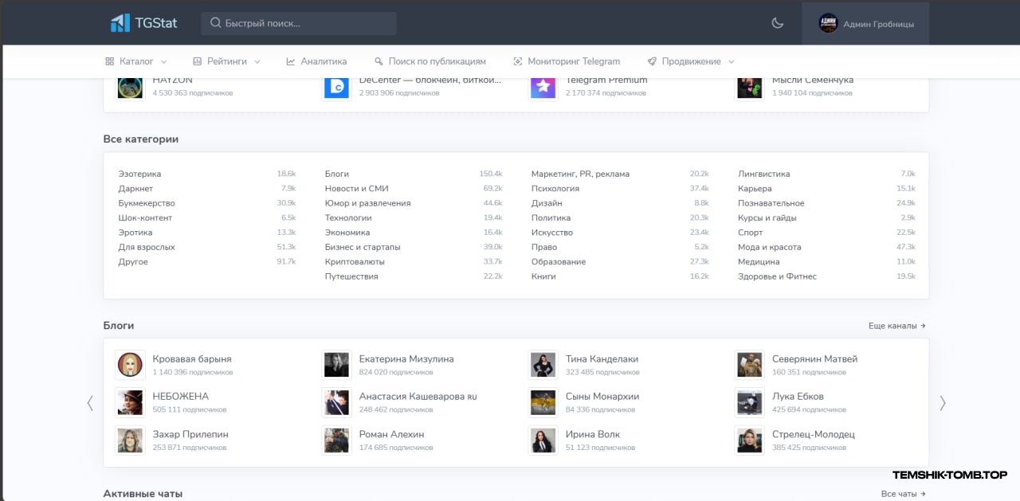
Task: Open the Другое category
Action: click(133, 262)
